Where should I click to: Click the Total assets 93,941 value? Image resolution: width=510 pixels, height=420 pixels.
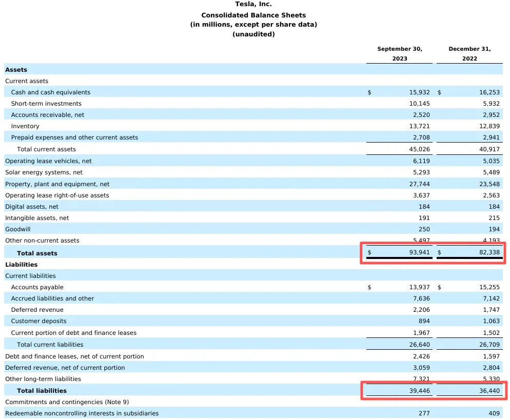(419, 252)
